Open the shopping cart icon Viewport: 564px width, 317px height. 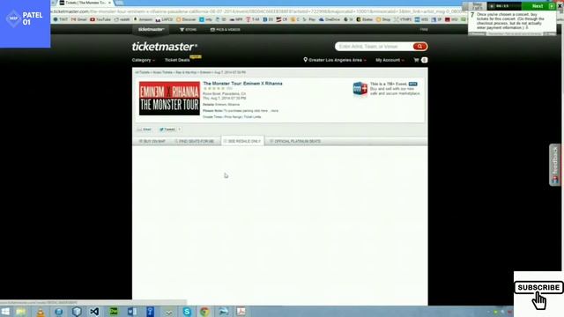(x=416, y=60)
